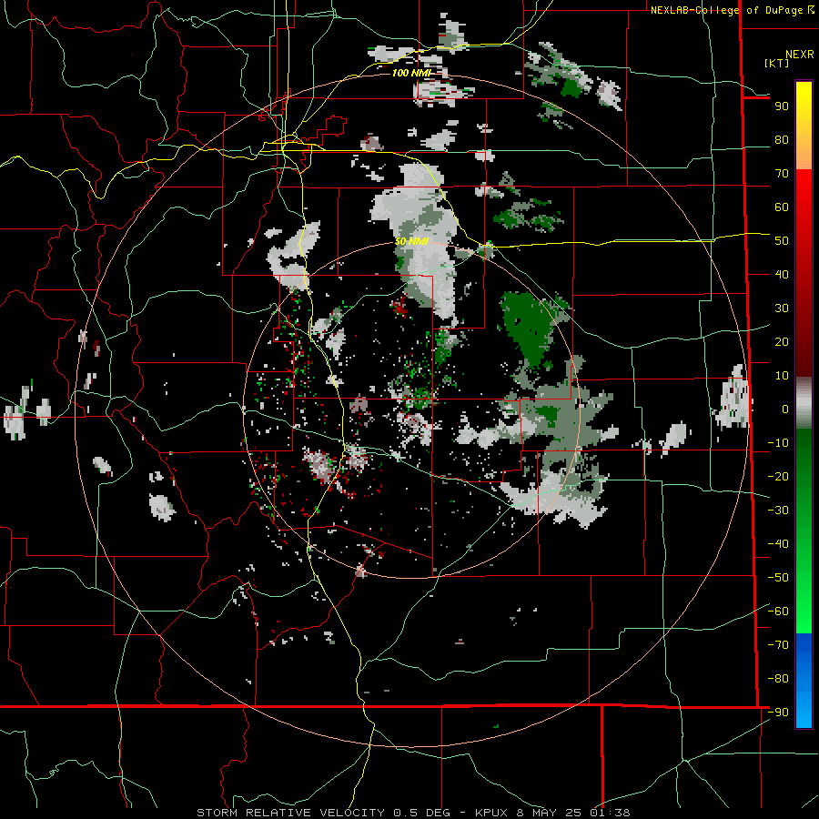This screenshot has width=819, height=819.
Task: Click the -70 value on velocity scale
Action: click(778, 645)
